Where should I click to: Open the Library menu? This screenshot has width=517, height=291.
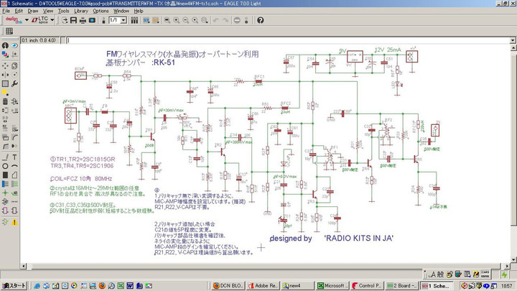[81, 11]
